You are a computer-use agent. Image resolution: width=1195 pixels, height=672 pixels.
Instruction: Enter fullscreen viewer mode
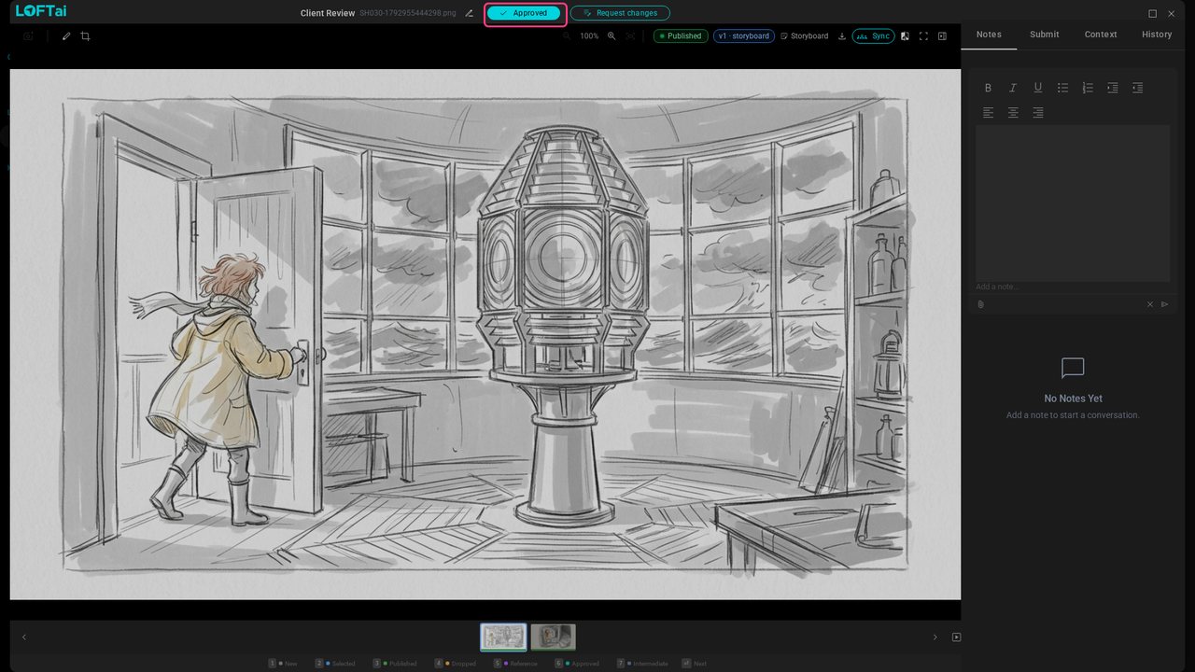click(923, 36)
